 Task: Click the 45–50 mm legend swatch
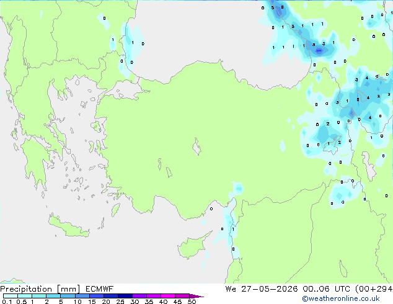[182, 296]
